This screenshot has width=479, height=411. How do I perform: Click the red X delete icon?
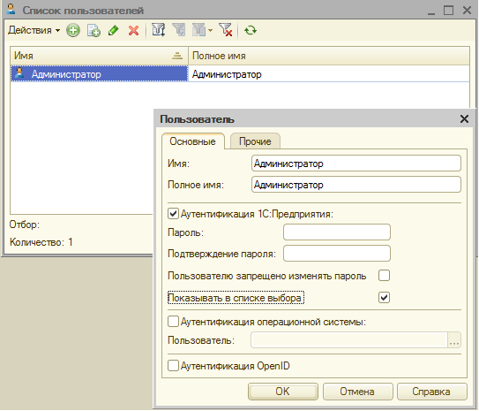pyautogui.click(x=133, y=30)
